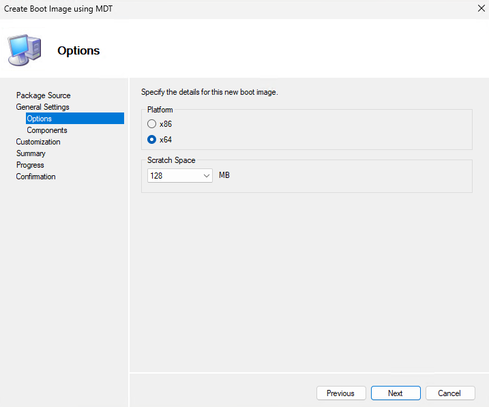
Task: Click the MB unit label
Action: tap(224, 176)
